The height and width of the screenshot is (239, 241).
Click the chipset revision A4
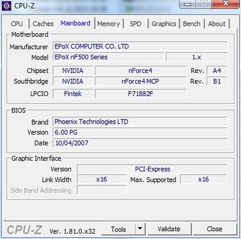(217, 71)
